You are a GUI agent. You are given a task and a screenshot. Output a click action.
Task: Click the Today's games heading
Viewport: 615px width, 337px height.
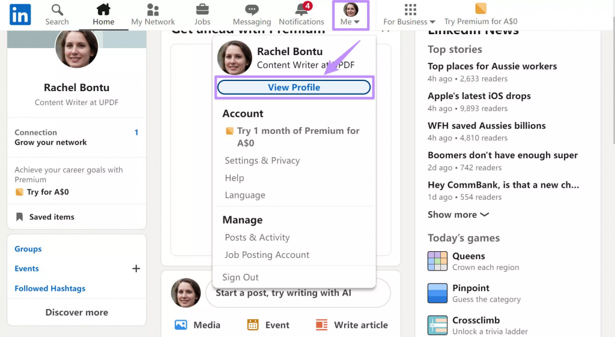[x=464, y=238]
